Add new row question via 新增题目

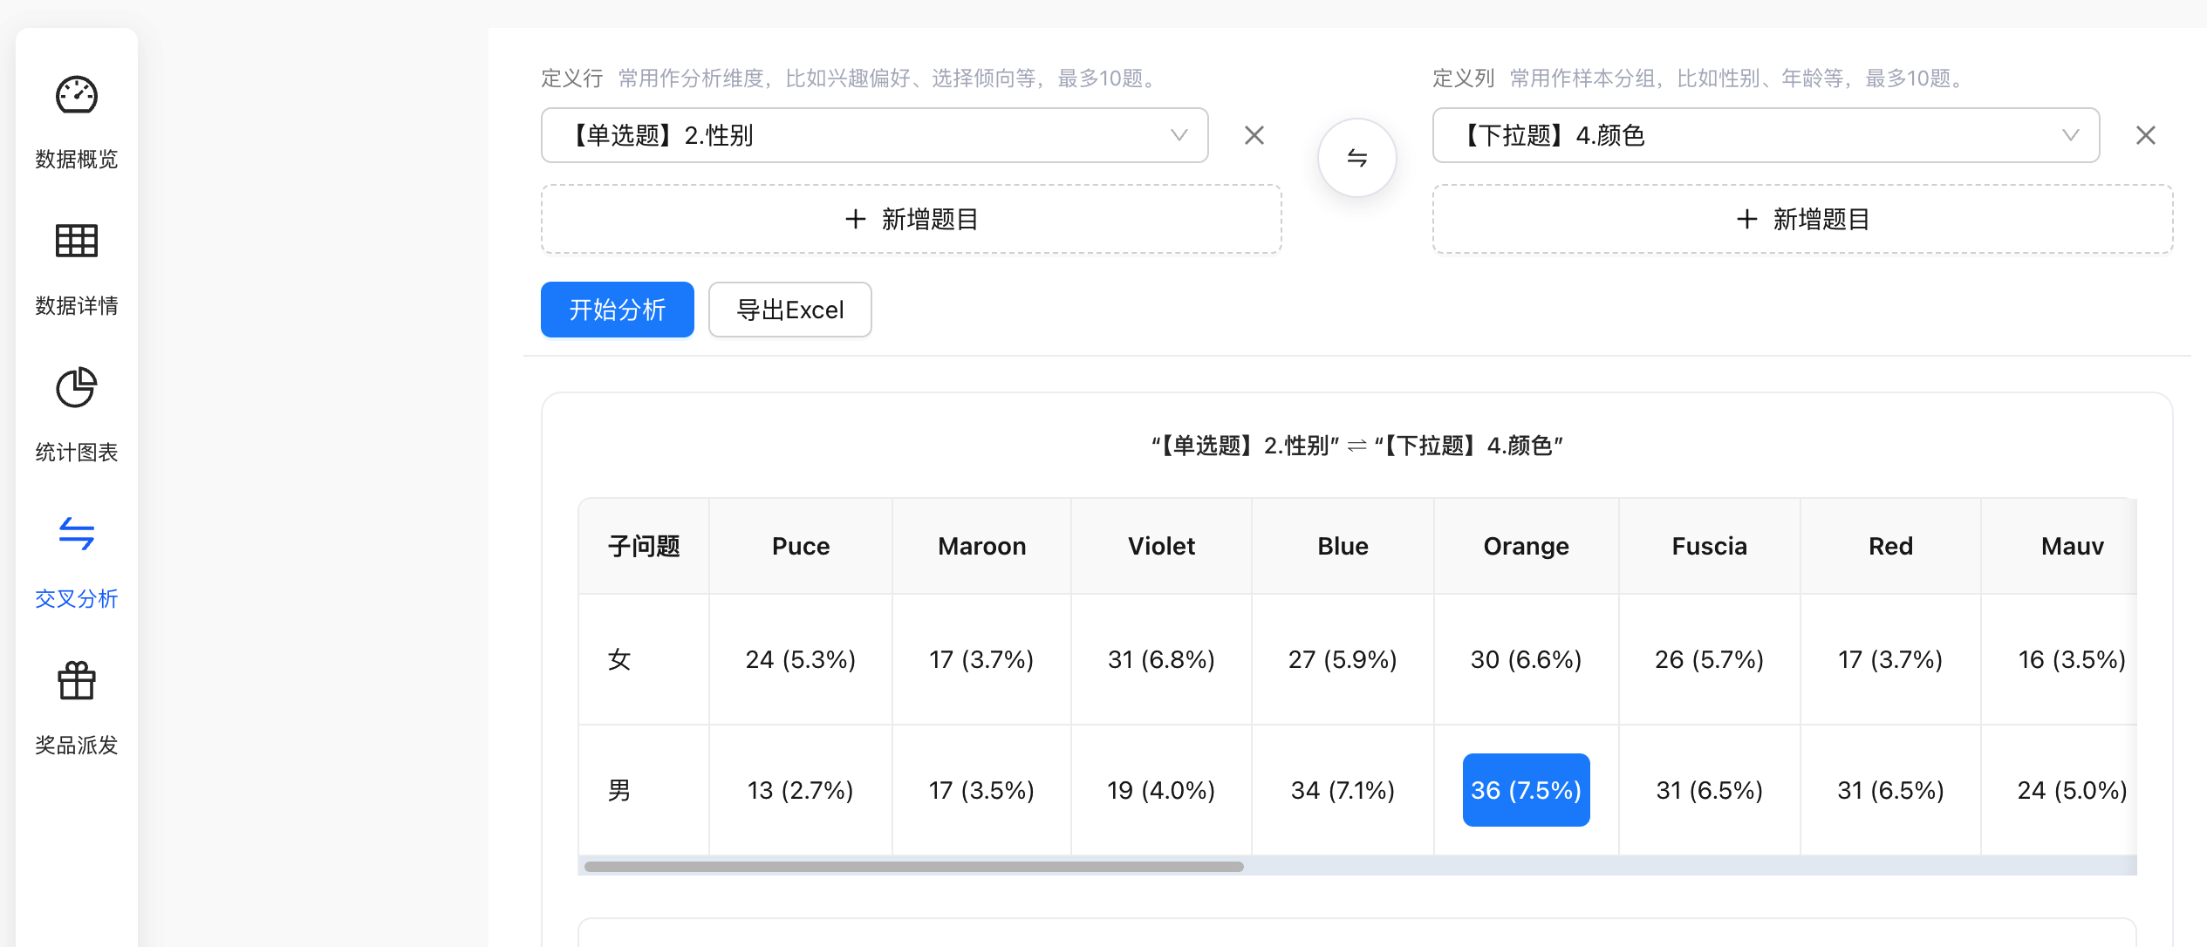911,219
